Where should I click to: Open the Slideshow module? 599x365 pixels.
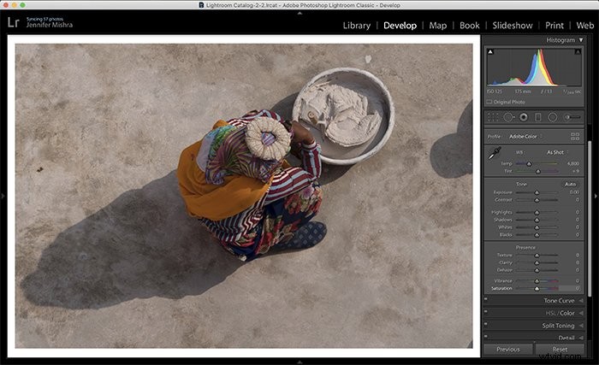click(513, 26)
